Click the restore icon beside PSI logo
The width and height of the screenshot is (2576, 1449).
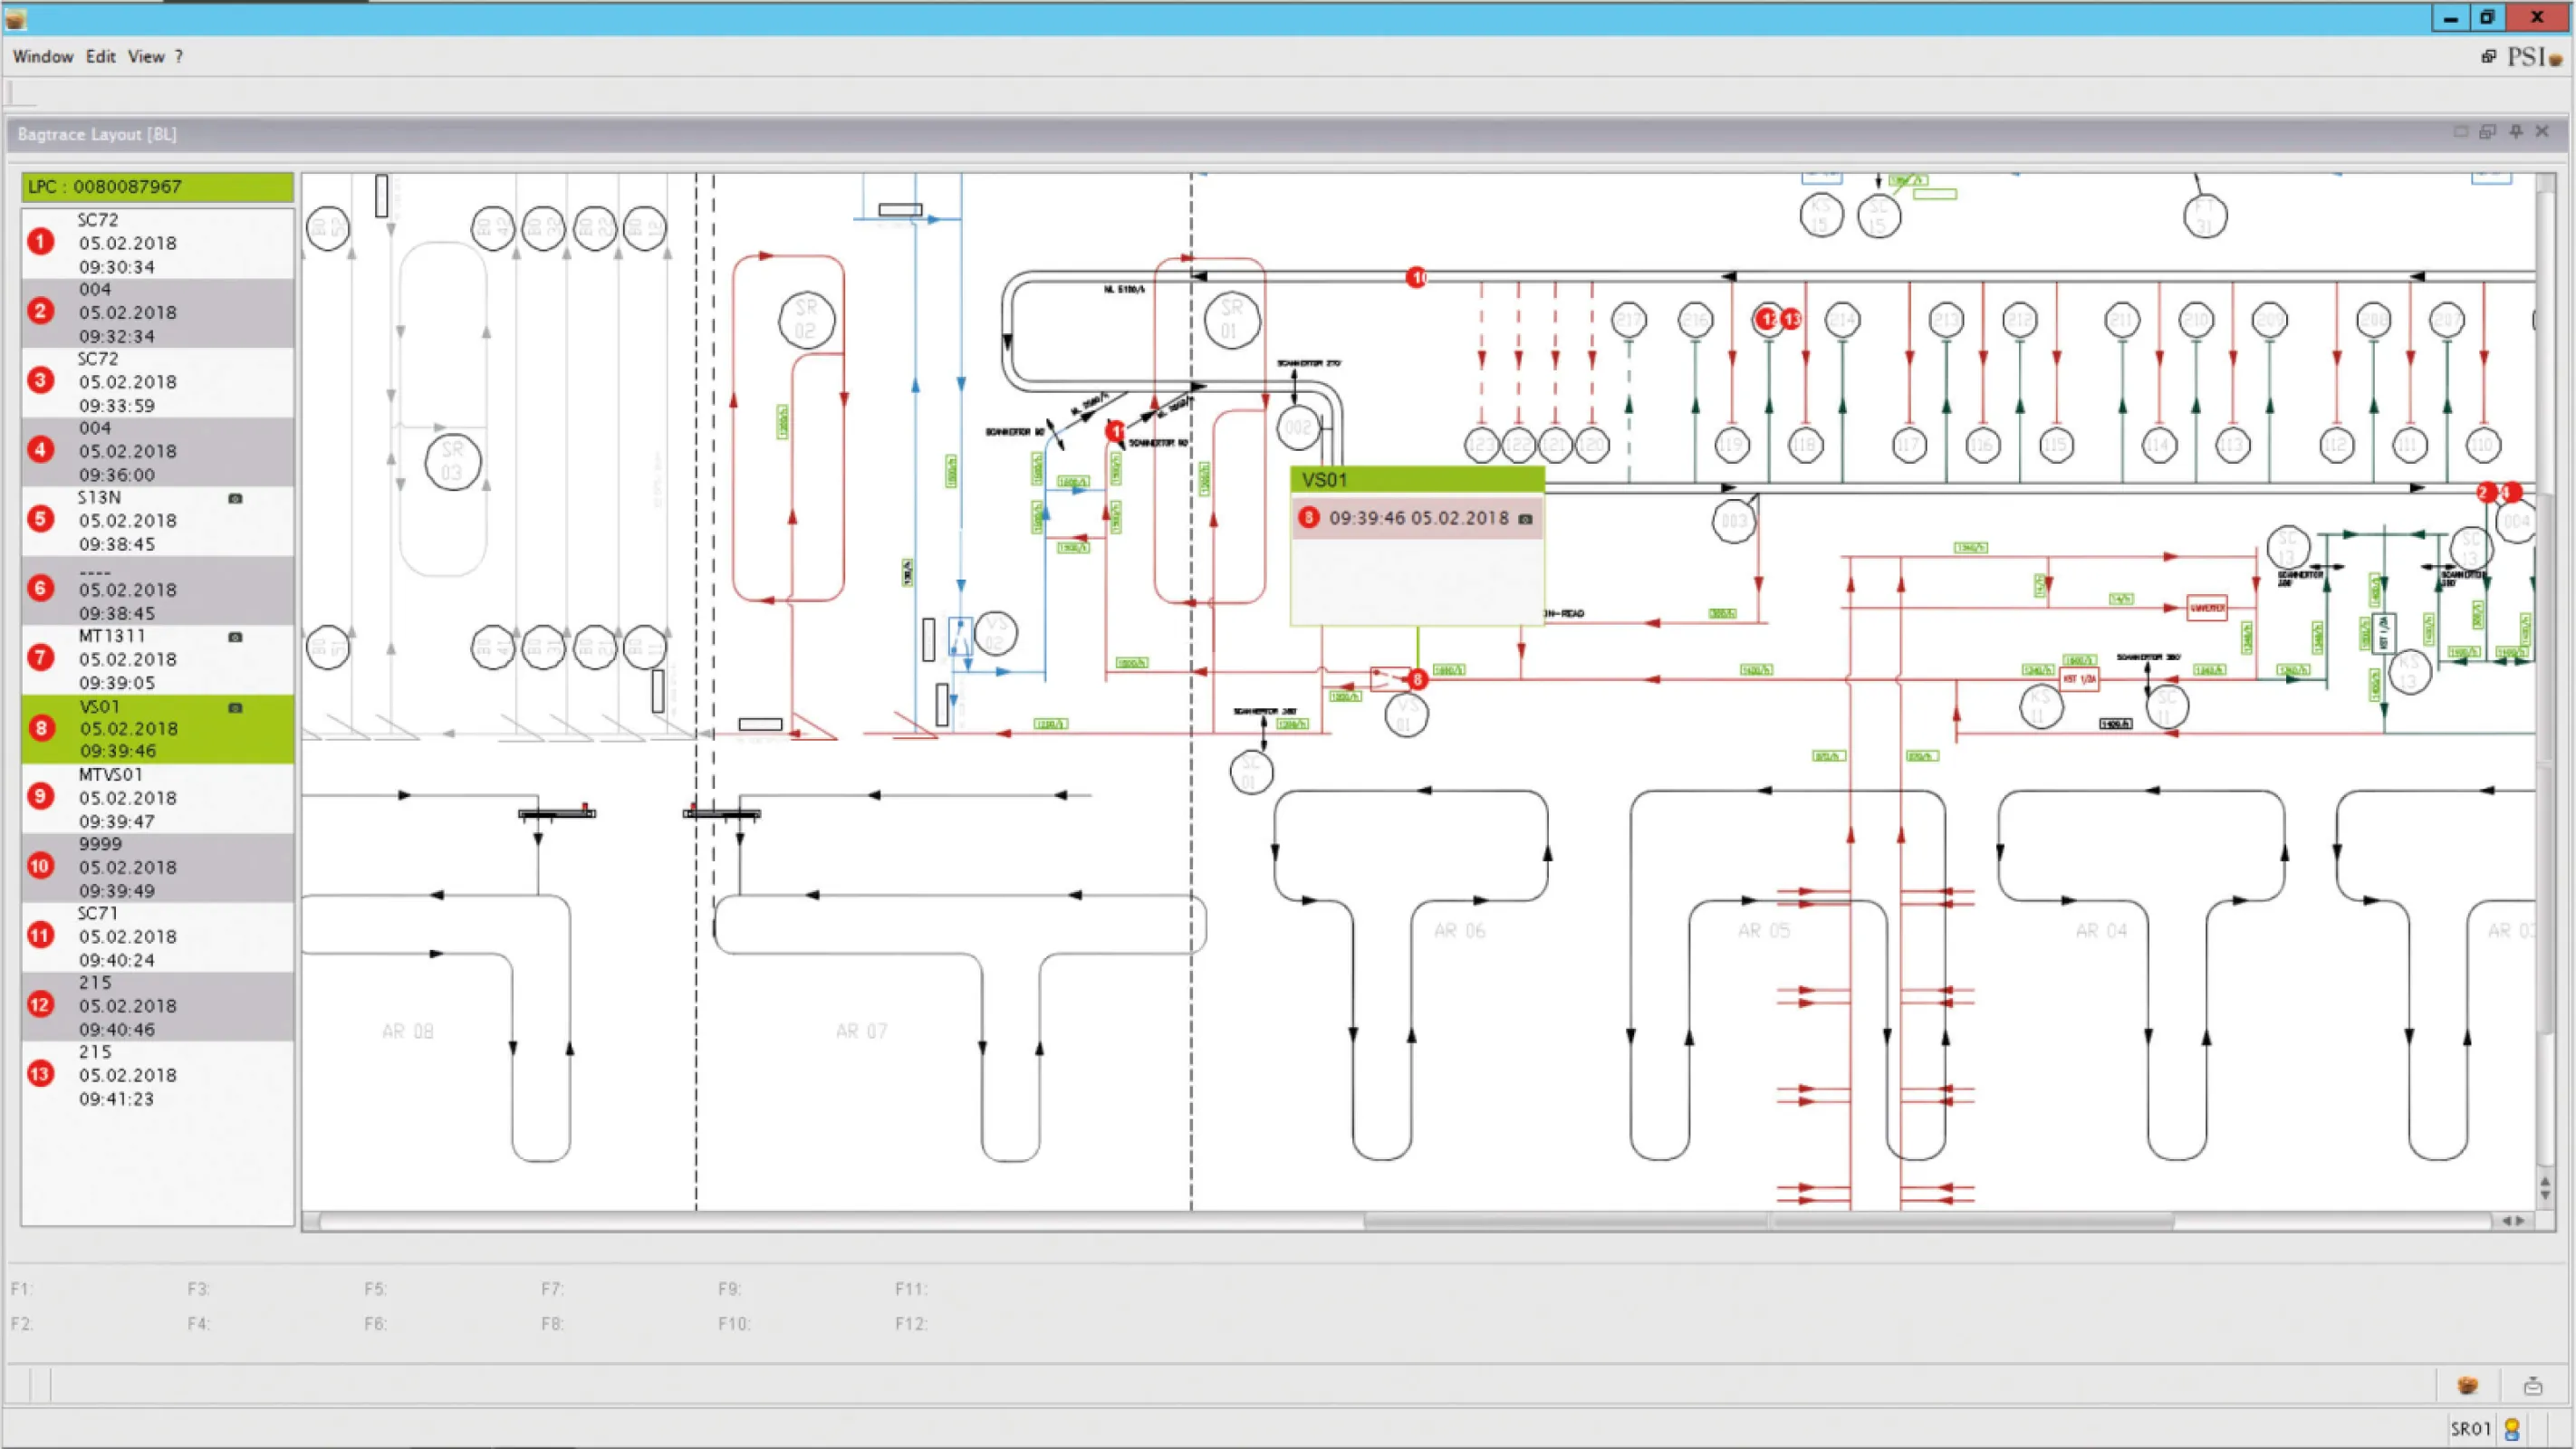click(x=2488, y=57)
